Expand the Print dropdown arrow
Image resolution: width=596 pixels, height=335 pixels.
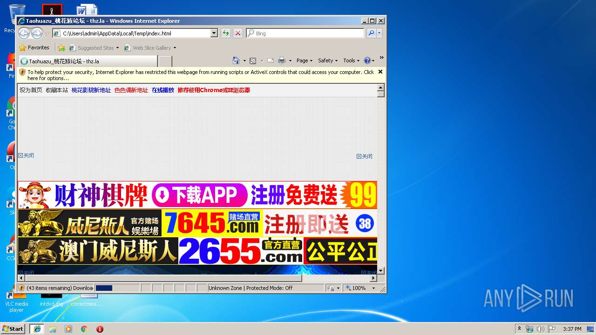pos(290,60)
